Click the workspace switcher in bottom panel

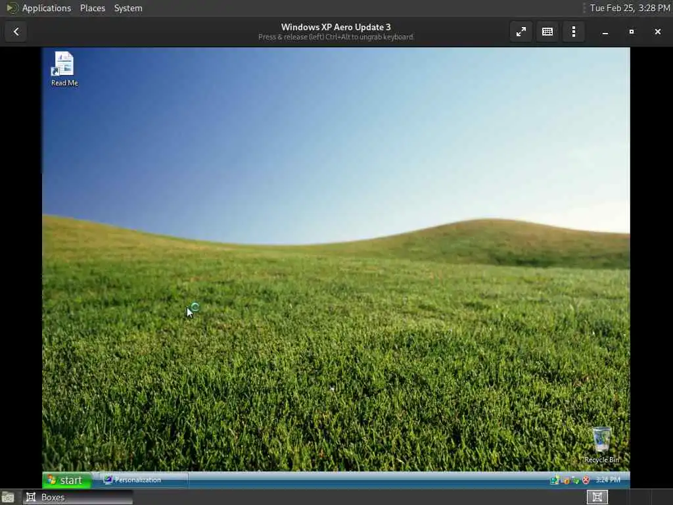tap(597, 497)
